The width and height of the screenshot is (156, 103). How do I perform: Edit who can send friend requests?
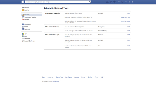click(x=128, y=27)
